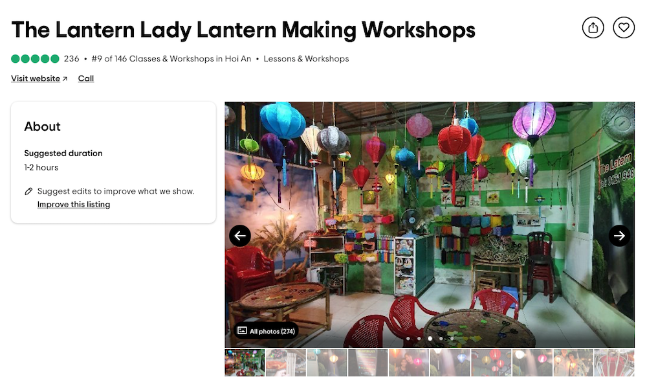Open All photos (274) gallery

tap(267, 331)
